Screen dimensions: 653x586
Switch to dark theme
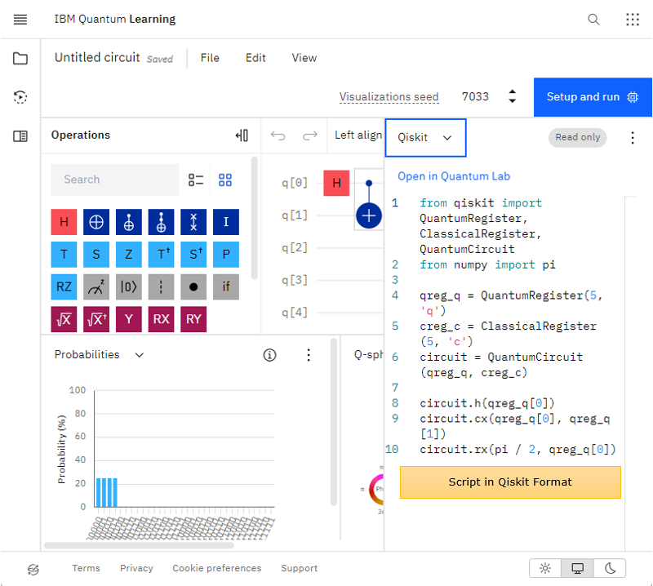click(x=610, y=568)
